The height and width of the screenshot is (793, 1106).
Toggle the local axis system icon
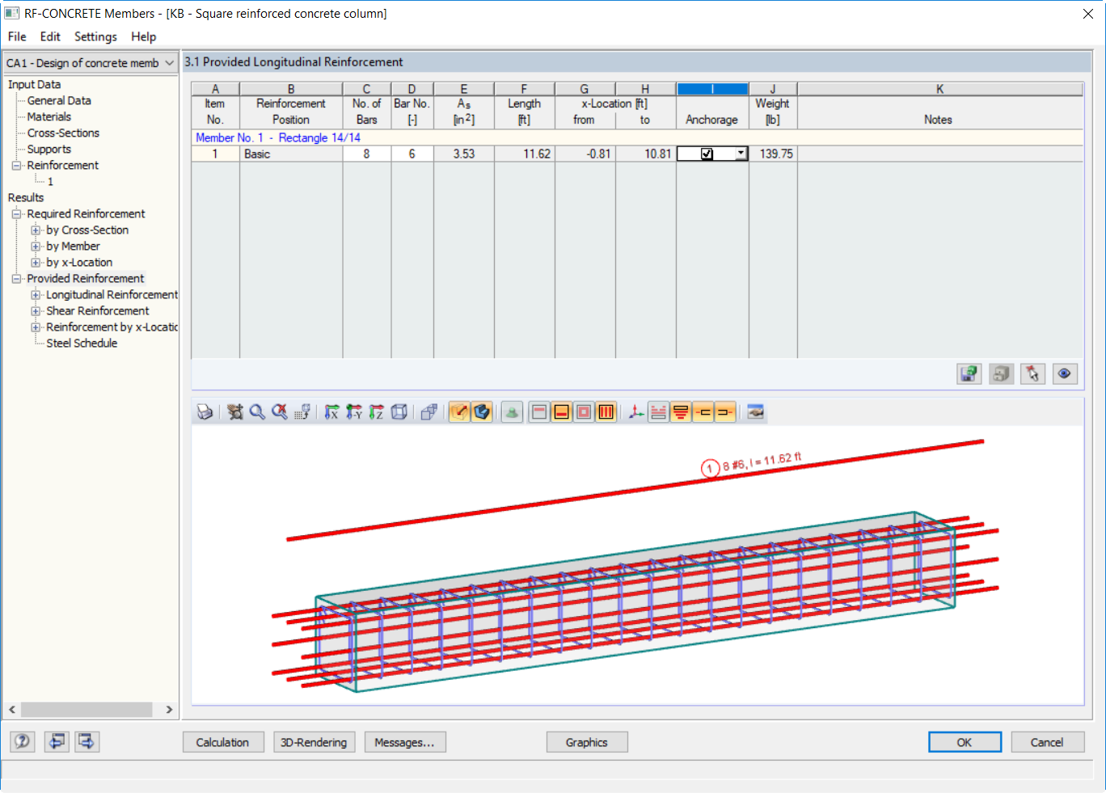point(636,412)
